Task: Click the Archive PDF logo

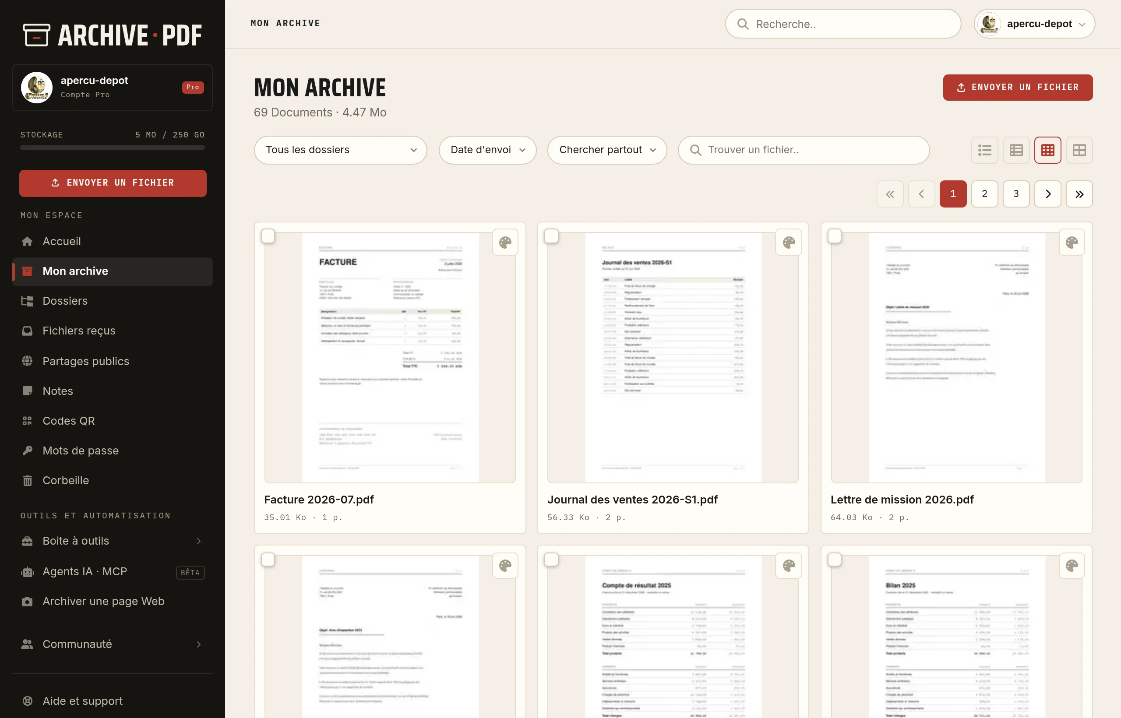Action: pyautogui.click(x=113, y=35)
